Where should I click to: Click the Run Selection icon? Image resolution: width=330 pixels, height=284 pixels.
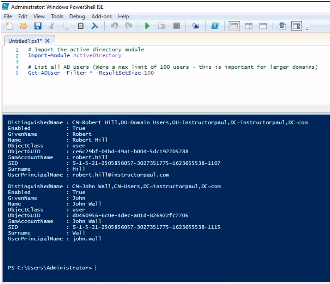162,26
